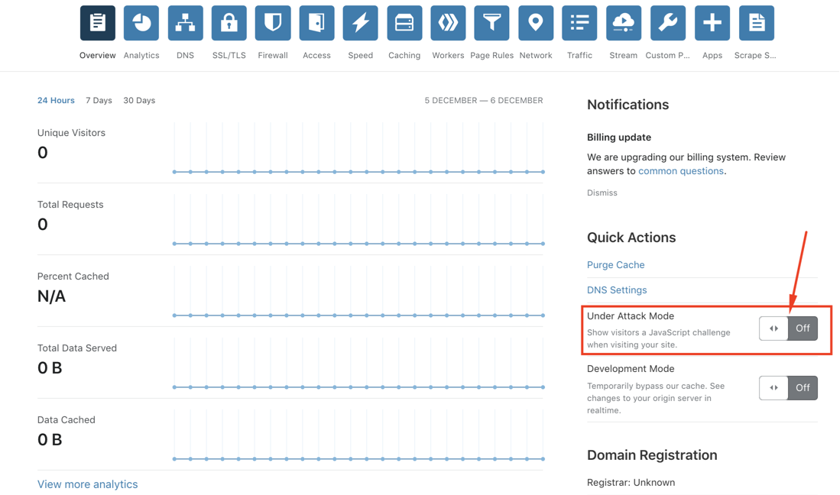Click the Domain Registration heading

[x=652, y=455]
